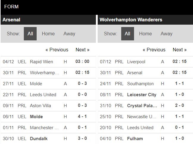Select the All tab under Arsenal
The height and width of the screenshot is (144, 193).
(x=30, y=34)
